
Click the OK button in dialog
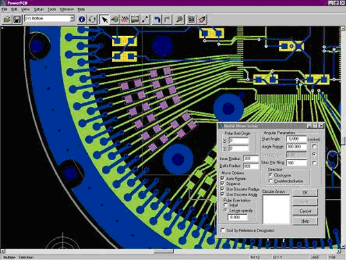click(305, 192)
